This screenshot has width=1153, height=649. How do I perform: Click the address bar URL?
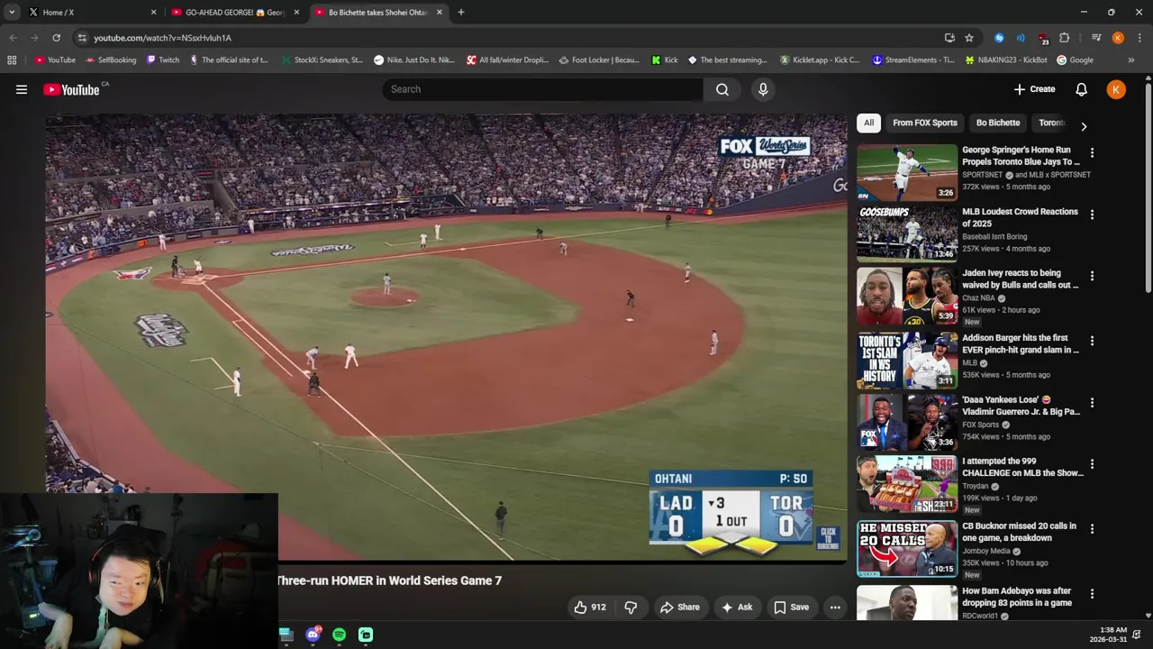tap(162, 38)
